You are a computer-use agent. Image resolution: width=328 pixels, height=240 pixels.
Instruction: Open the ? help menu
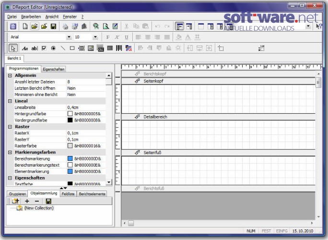[x=82, y=17]
